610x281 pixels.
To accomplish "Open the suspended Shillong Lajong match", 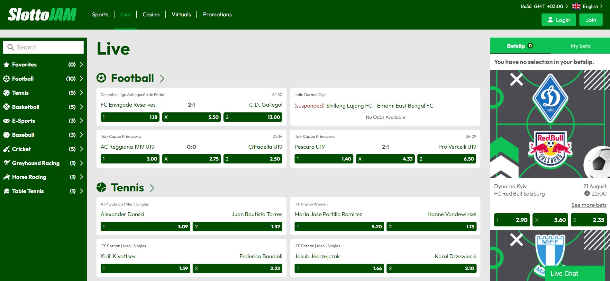I will (364, 106).
